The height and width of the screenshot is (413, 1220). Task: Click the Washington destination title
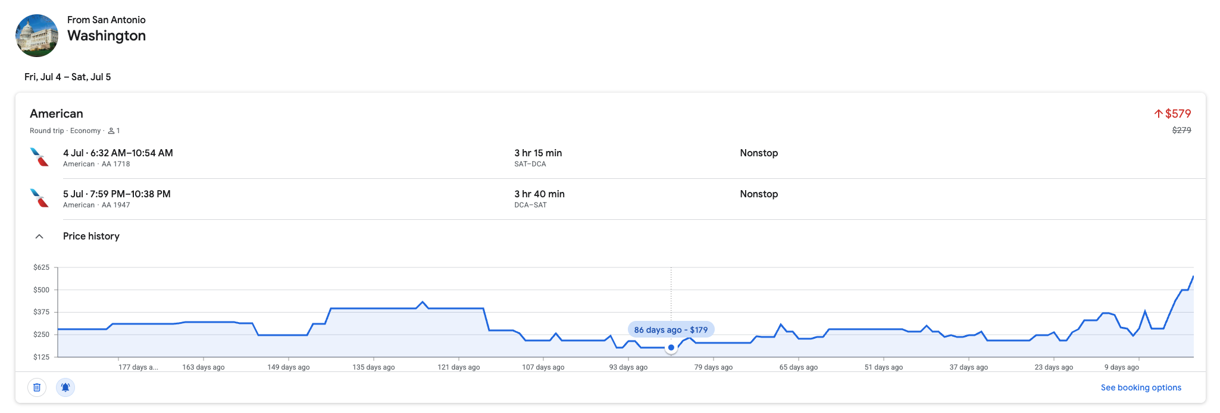(107, 36)
